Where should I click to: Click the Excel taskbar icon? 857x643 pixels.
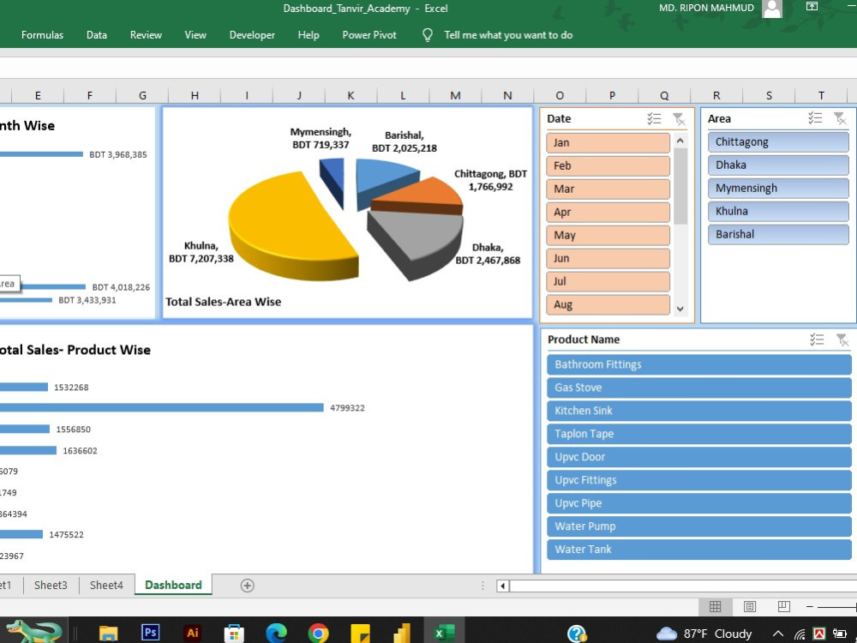(444, 634)
